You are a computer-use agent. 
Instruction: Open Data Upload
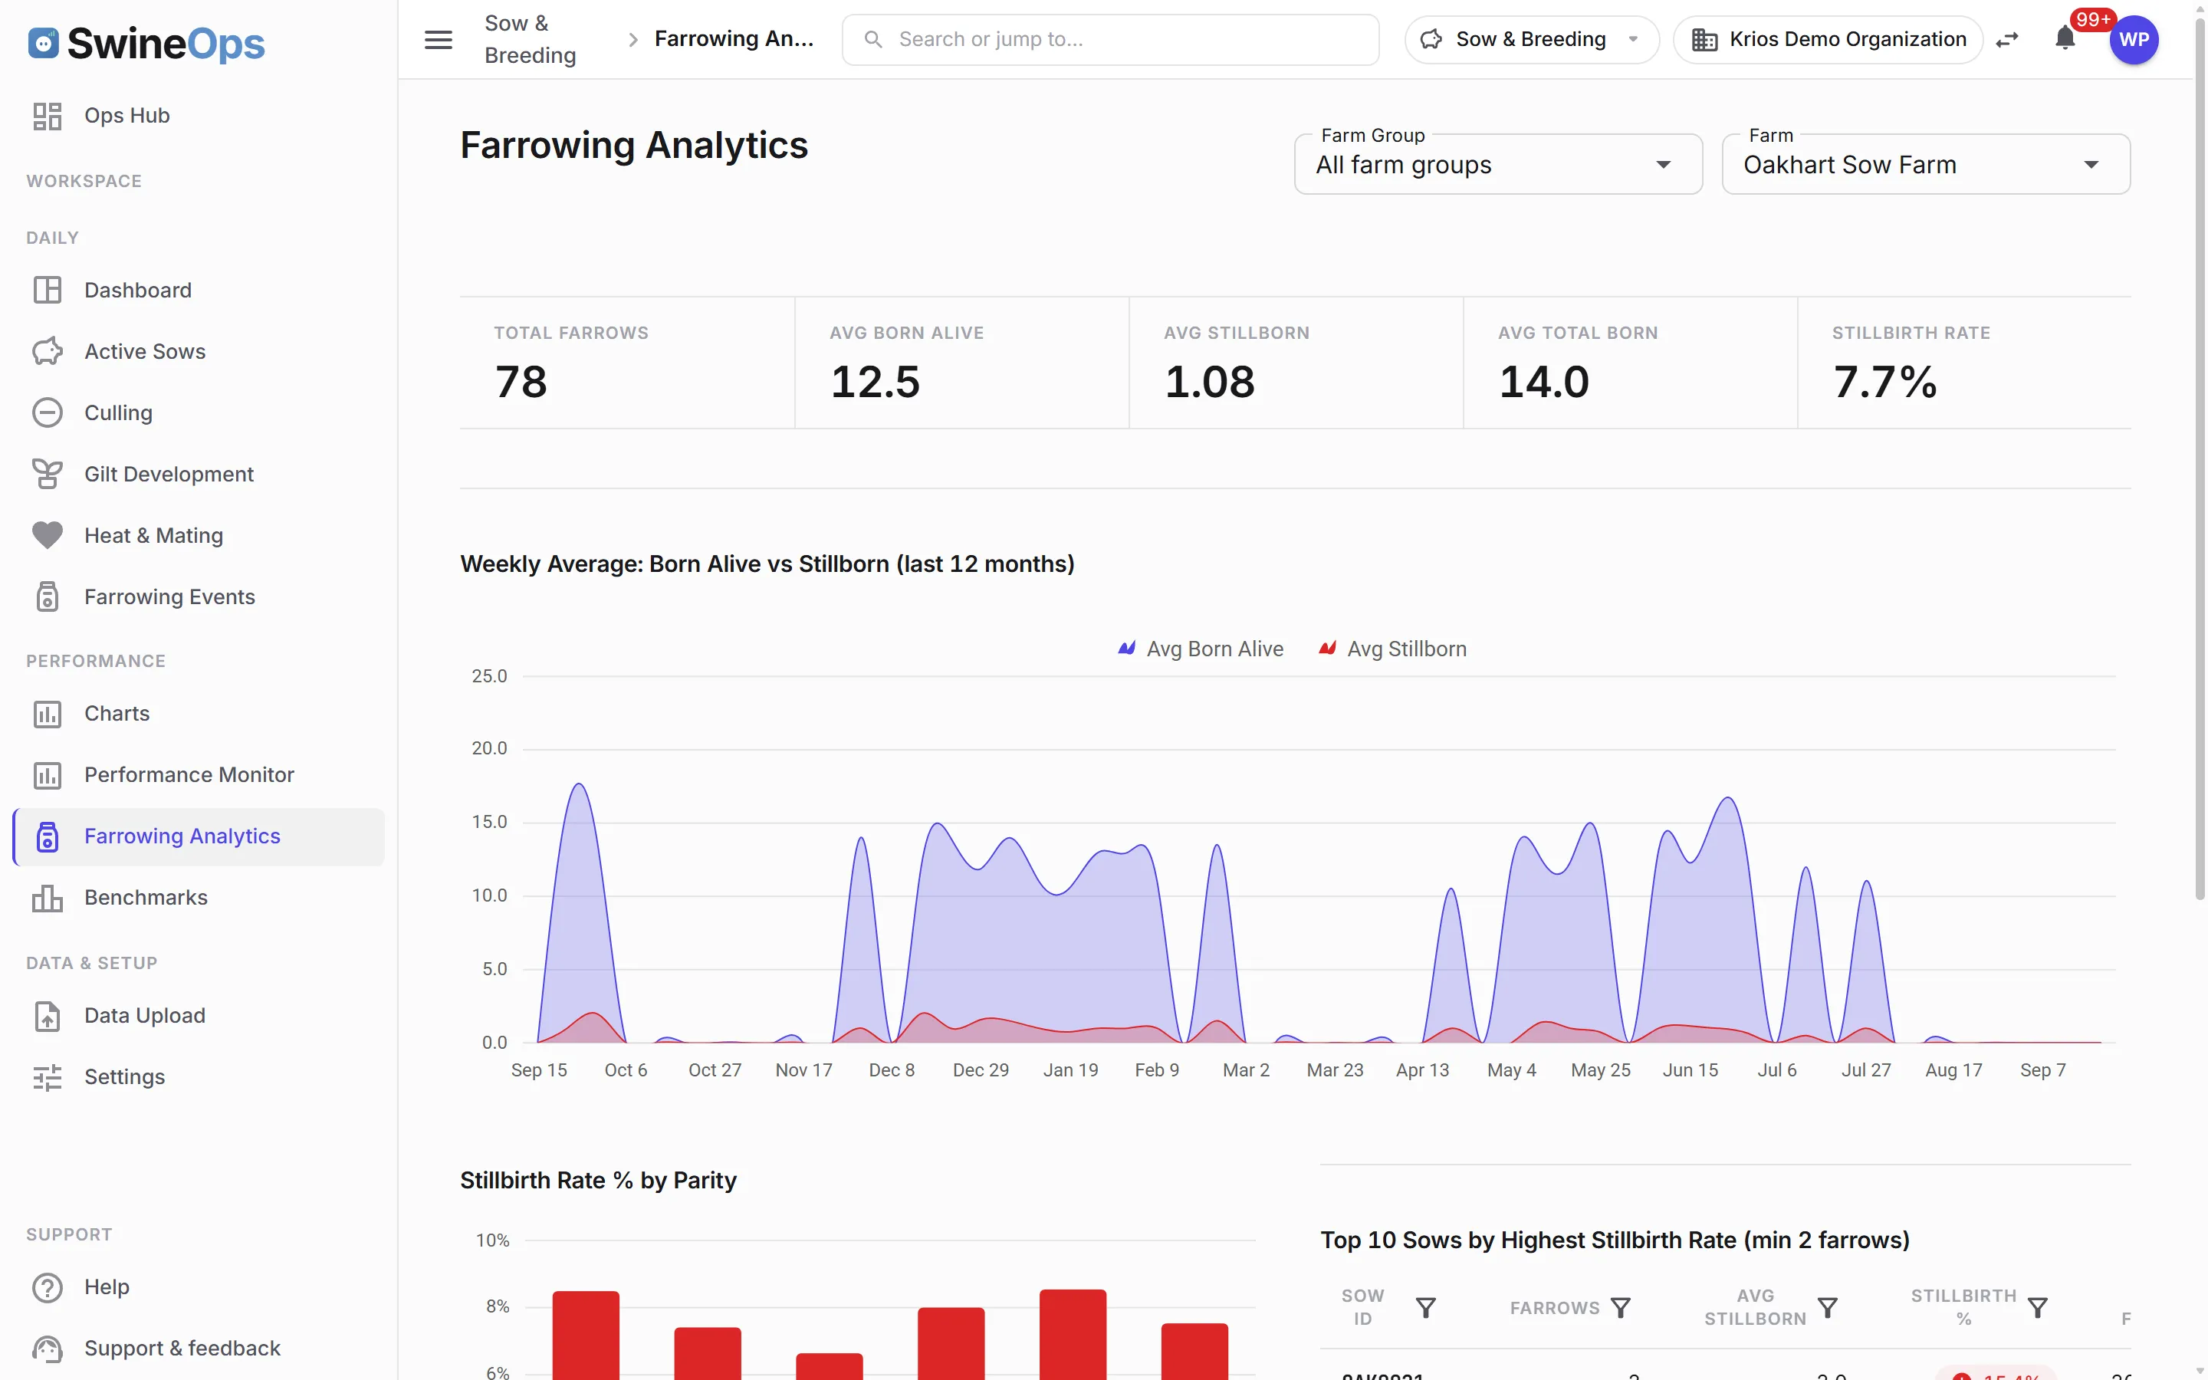199,1016
